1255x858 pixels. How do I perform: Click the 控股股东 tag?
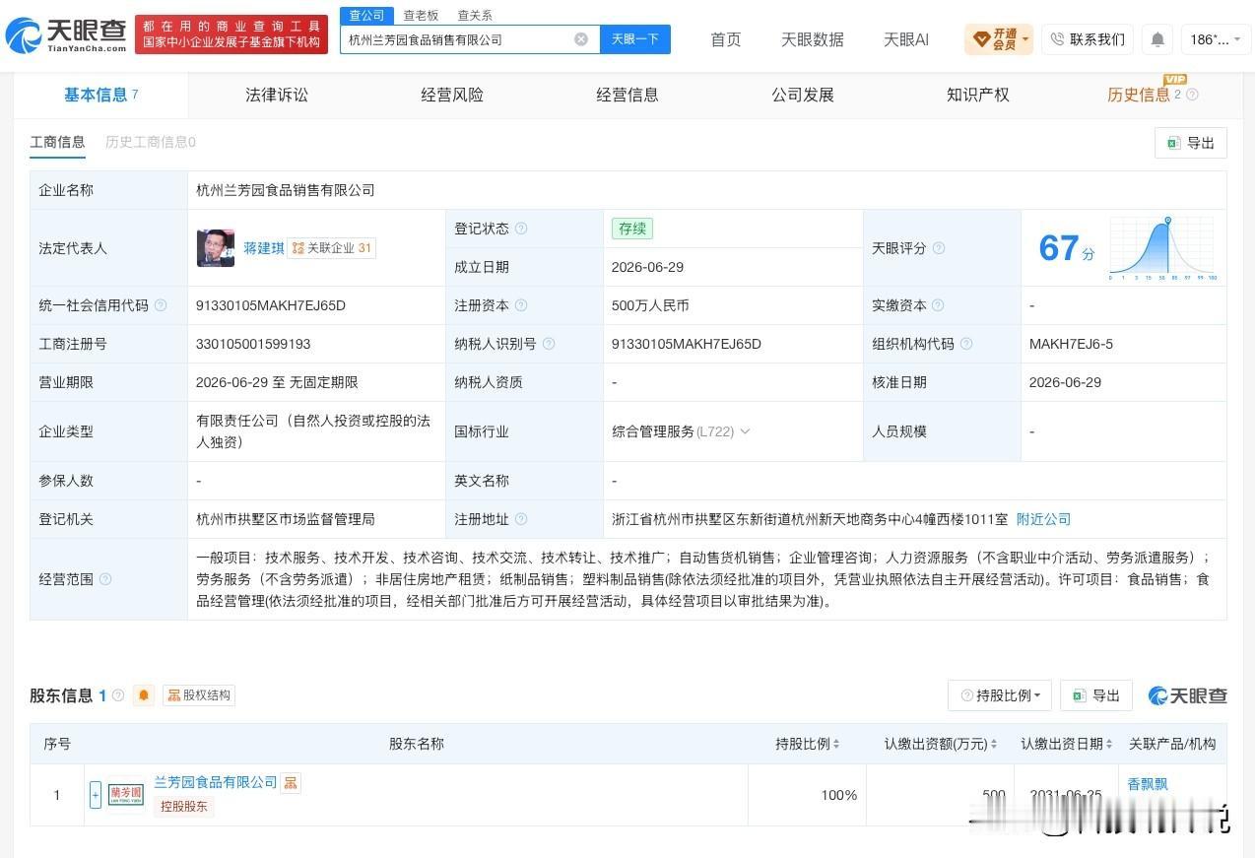[x=184, y=807]
